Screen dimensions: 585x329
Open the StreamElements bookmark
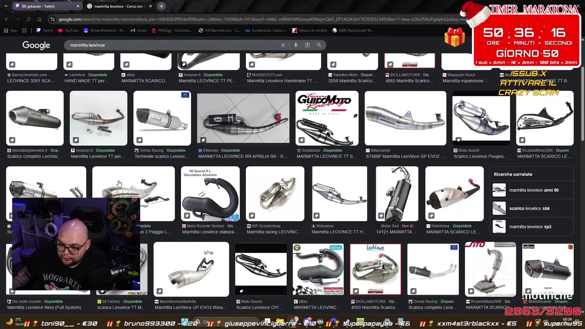pyautogui.click(x=104, y=31)
